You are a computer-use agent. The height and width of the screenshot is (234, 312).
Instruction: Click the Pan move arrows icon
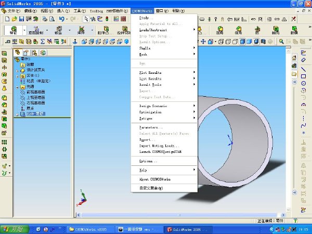pyautogui.click(x=203, y=42)
